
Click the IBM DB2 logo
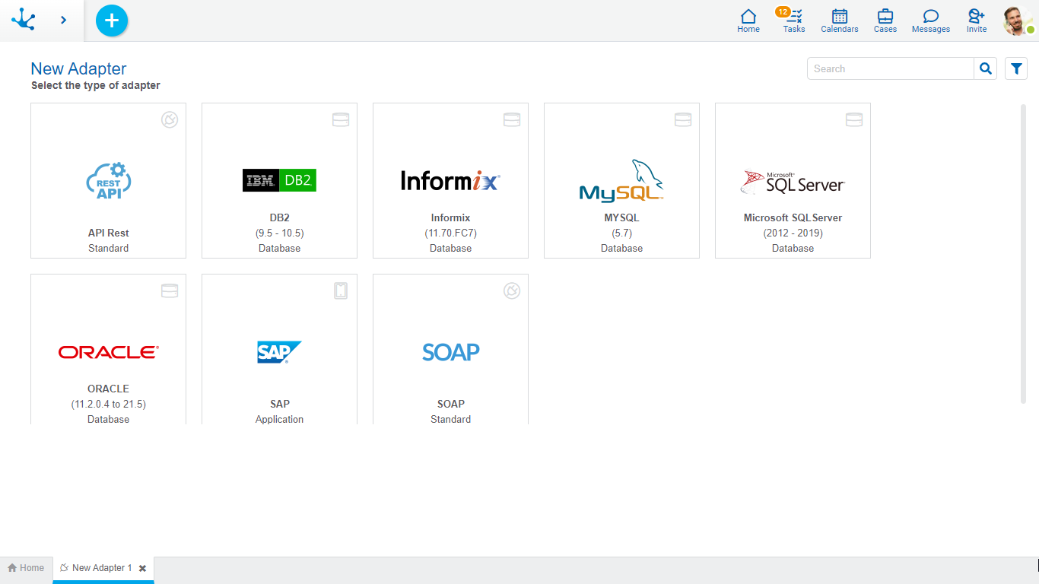tap(279, 180)
